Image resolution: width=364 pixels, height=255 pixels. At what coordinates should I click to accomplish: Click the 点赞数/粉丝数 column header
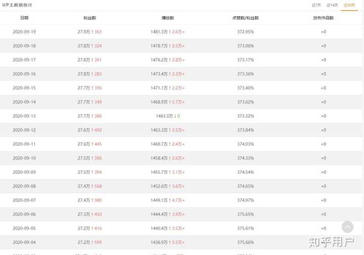point(245,18)
